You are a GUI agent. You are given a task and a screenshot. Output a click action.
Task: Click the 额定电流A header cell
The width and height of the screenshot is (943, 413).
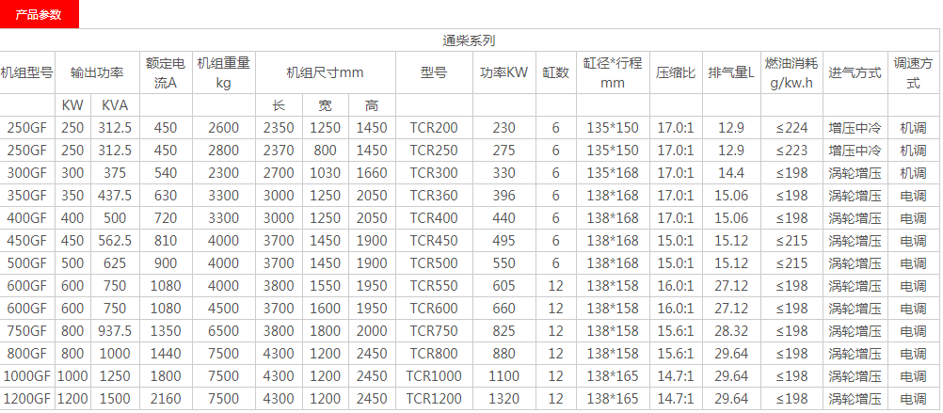click(166, 72)
